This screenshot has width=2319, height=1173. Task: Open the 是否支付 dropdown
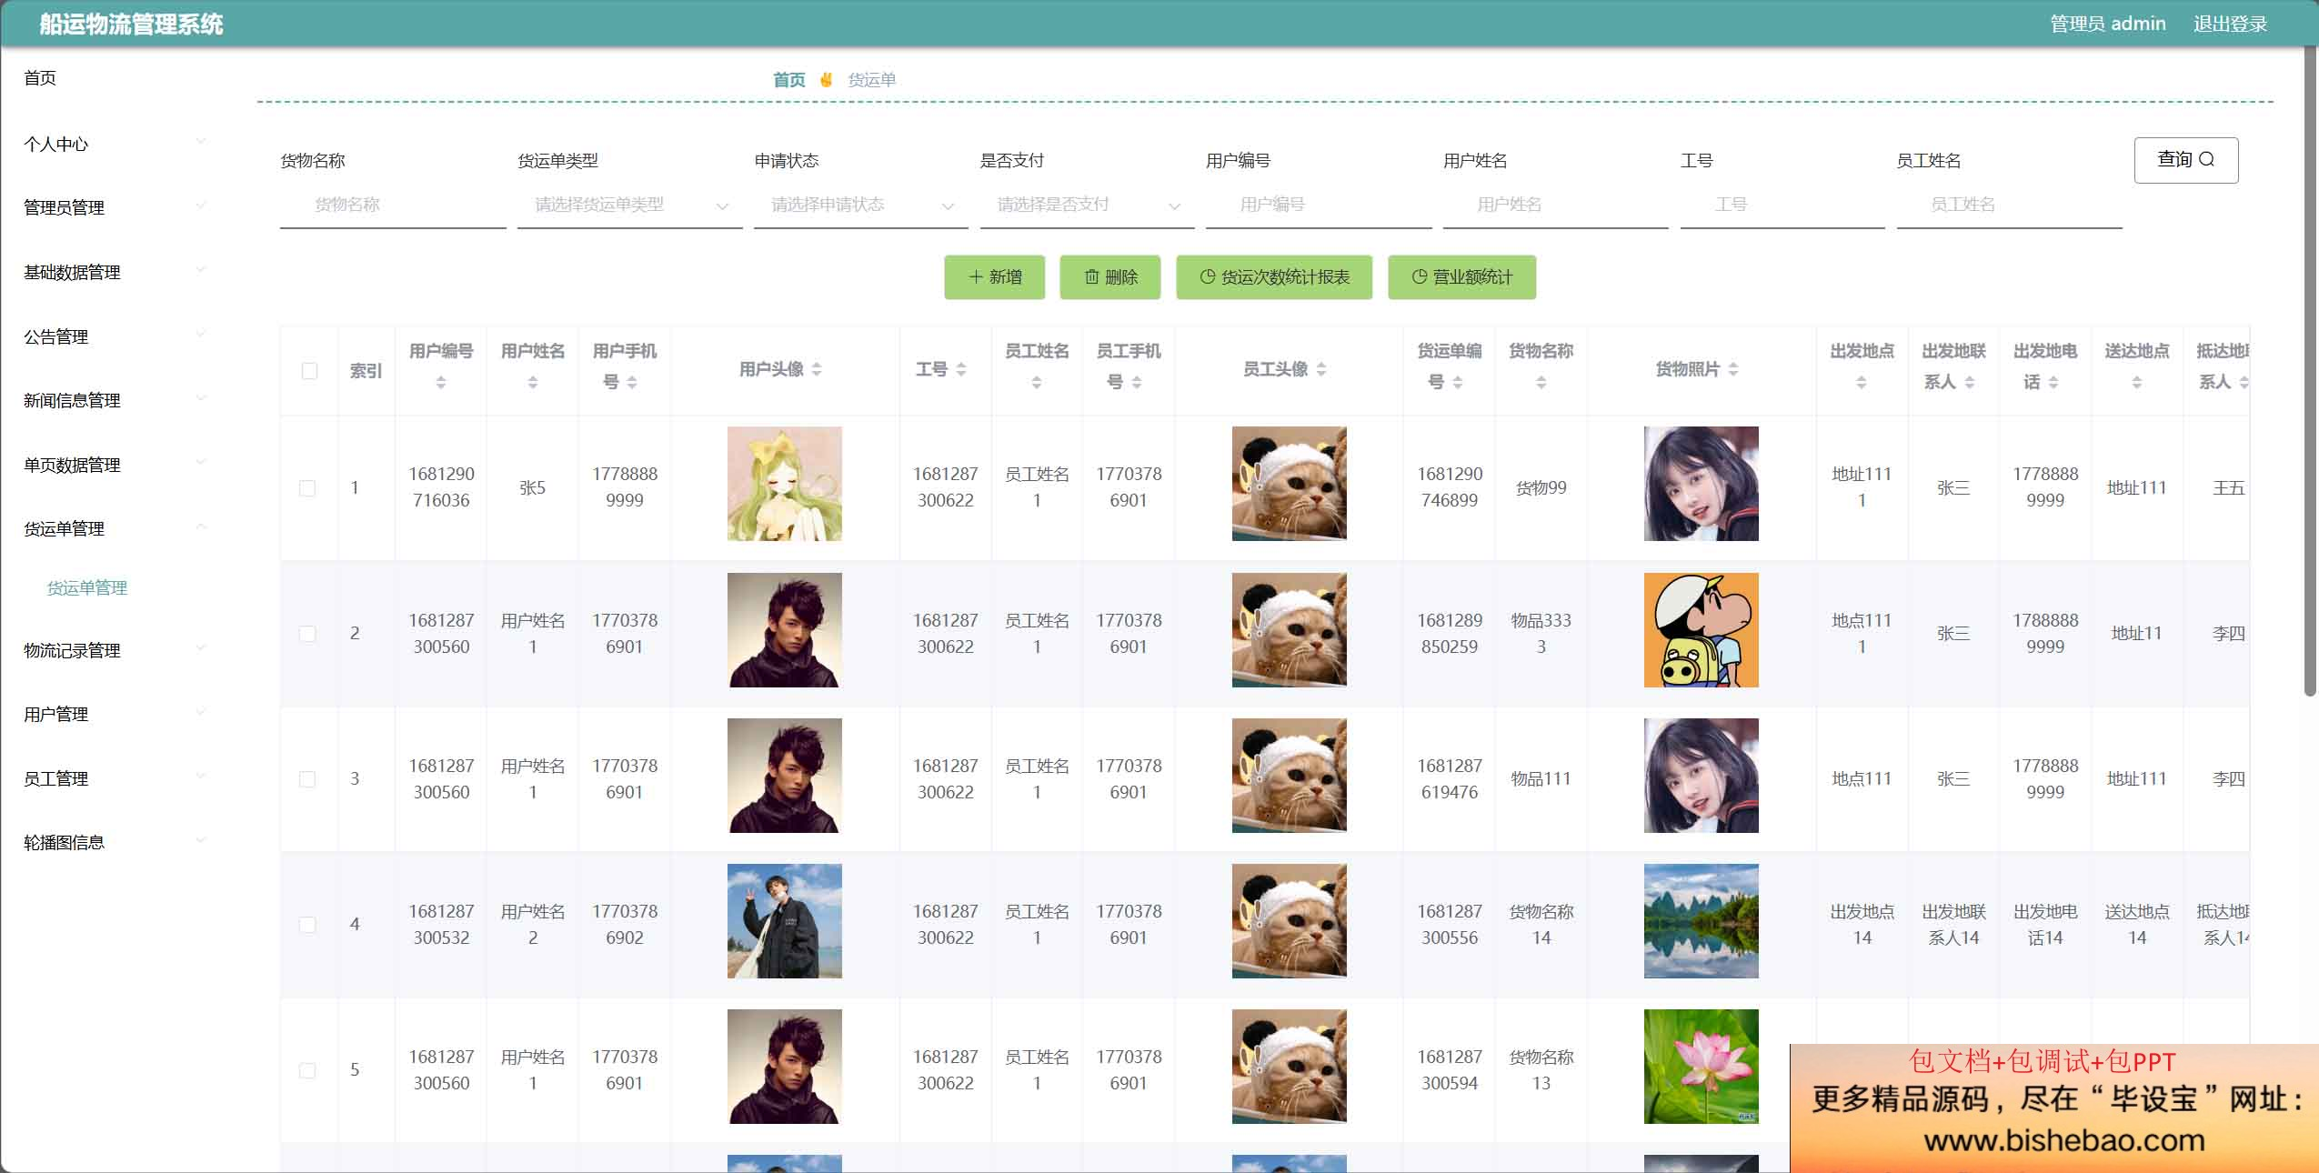1087,206
